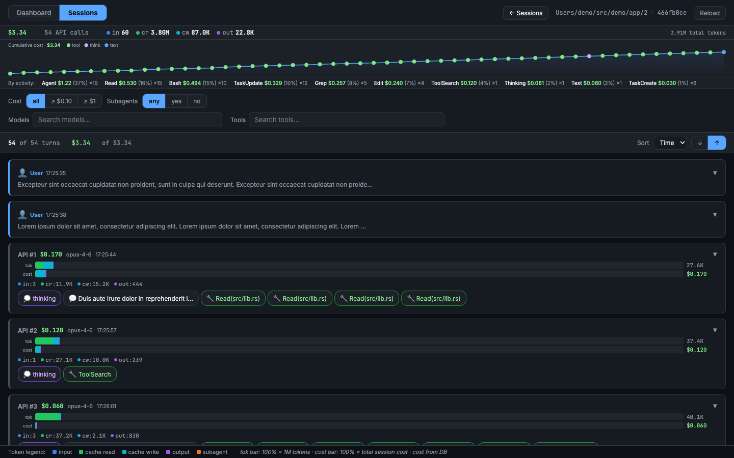Open the Dashboard tab
The height and width of the screenshot is (458, 734).
tap(34, 13)
